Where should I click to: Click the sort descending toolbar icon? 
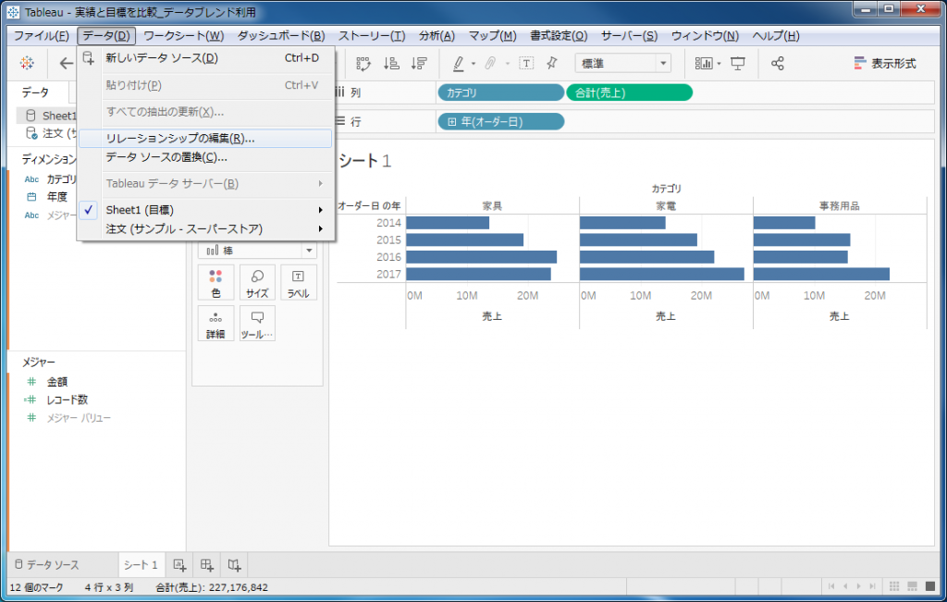[x=419, y=63]
